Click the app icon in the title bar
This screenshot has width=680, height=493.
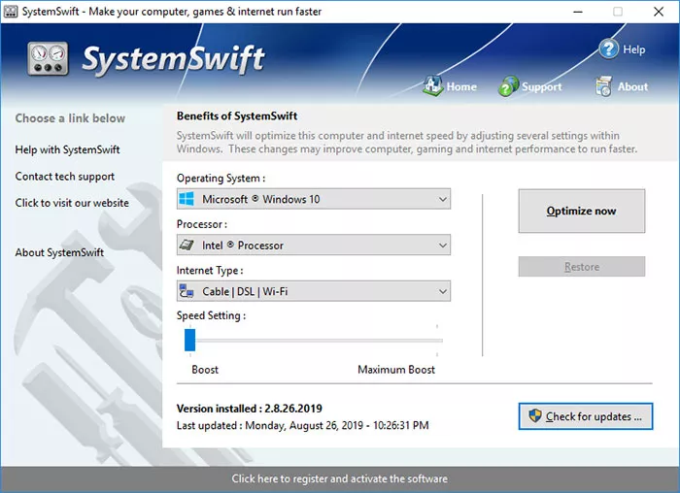click(x=11, y=12)
